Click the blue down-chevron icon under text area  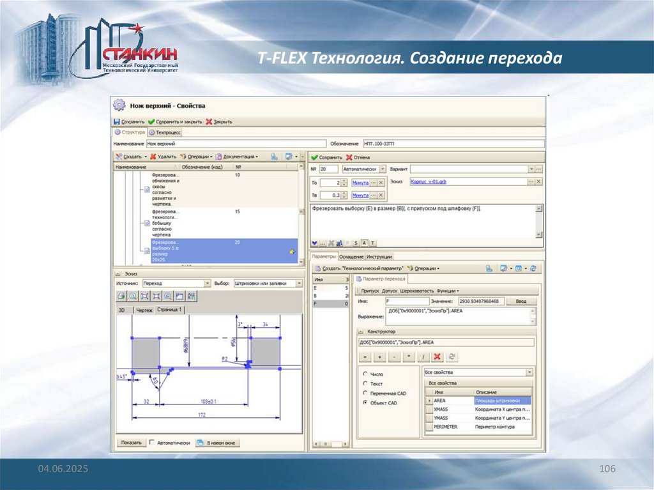[x=314, y=243]
